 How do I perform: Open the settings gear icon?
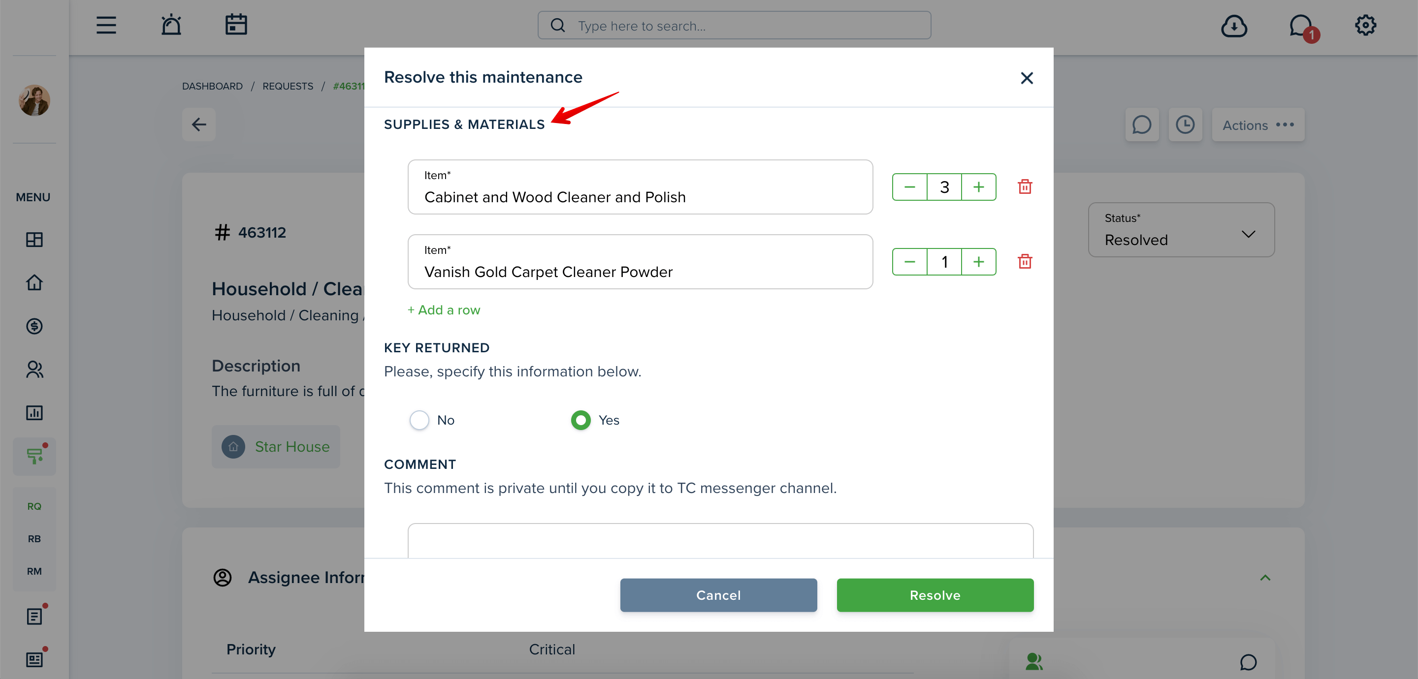click(x=1365, y=25)
